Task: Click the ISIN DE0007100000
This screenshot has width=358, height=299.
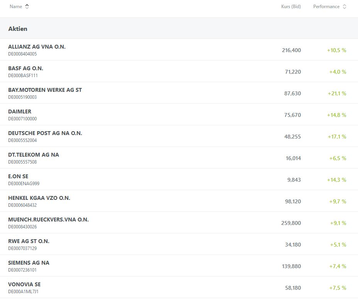Action: click(22, 119)
